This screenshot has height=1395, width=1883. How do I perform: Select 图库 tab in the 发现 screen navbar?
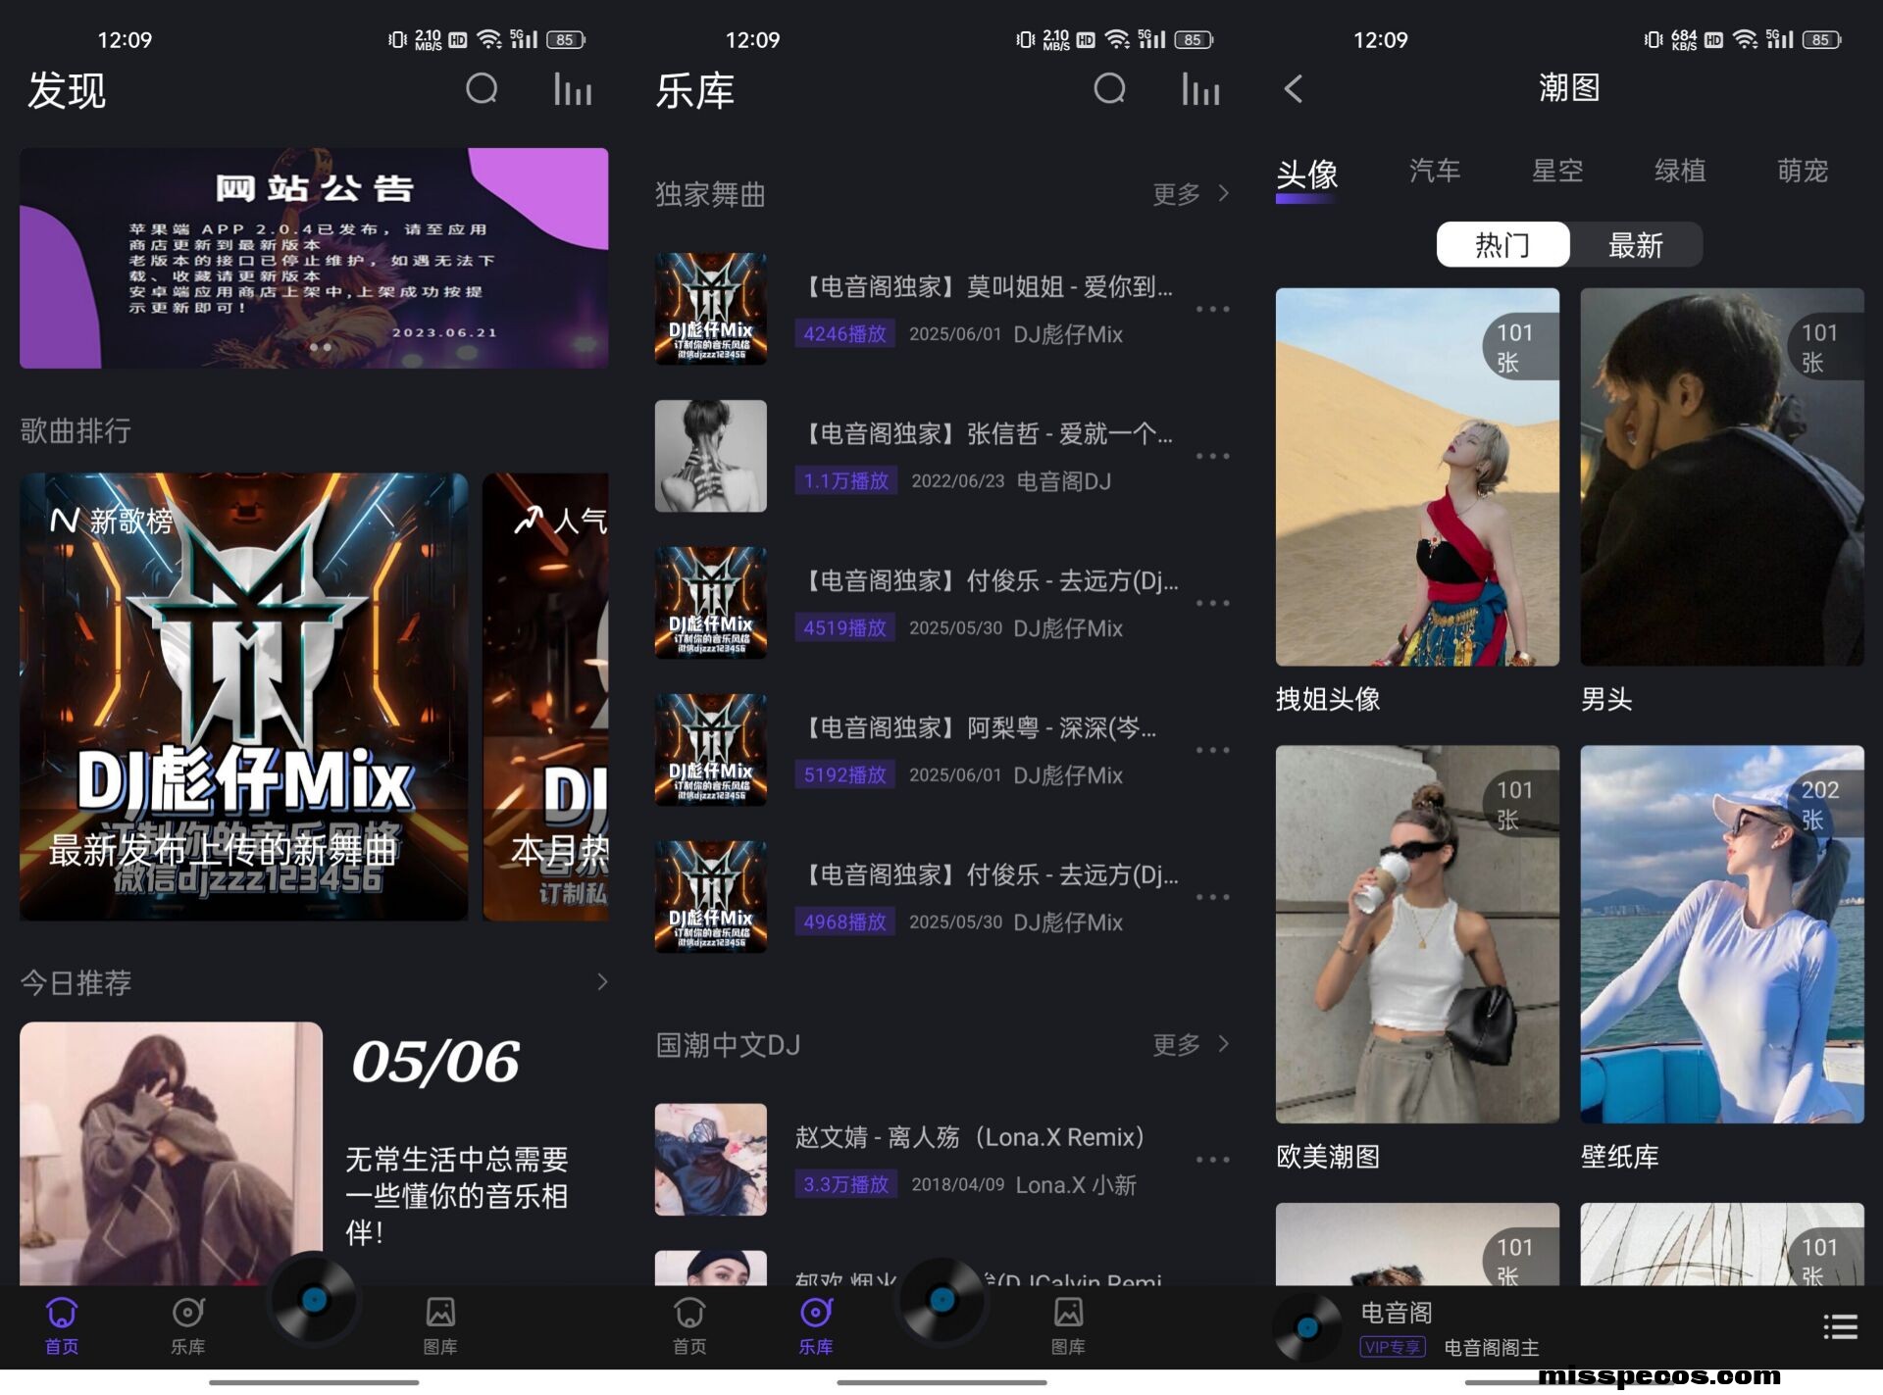(440, 1325)
